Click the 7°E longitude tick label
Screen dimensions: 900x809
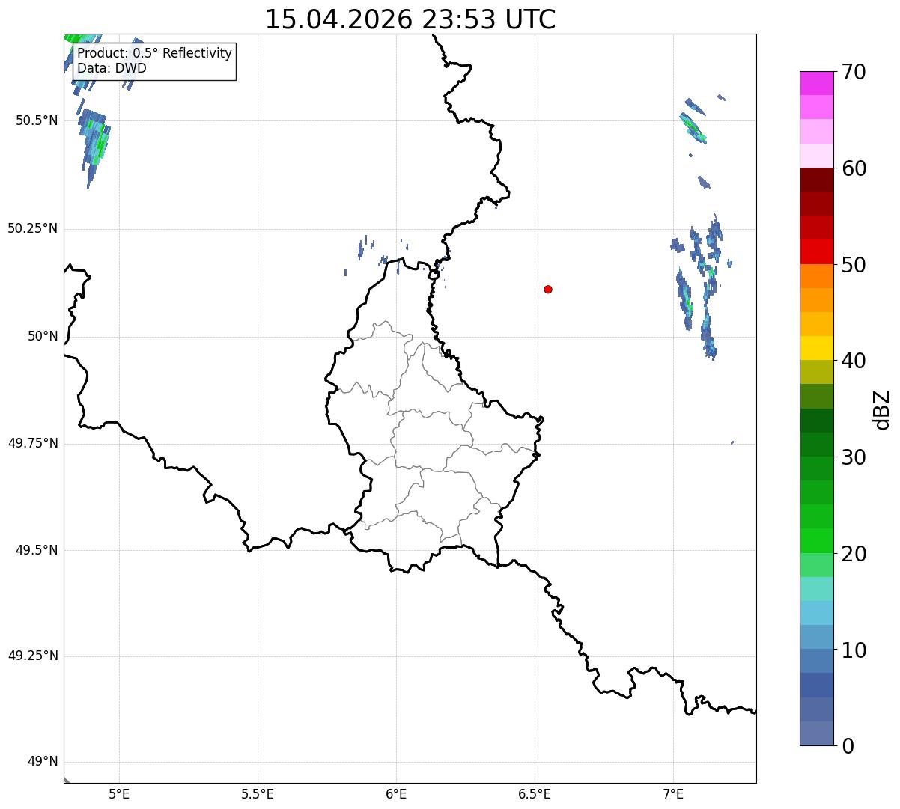[673, 794]
